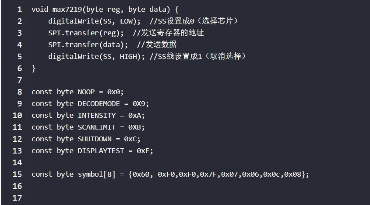Click the SHUTDOWN constant name
Viewport: 370px width, 205px height.
[x=95, y=139]
